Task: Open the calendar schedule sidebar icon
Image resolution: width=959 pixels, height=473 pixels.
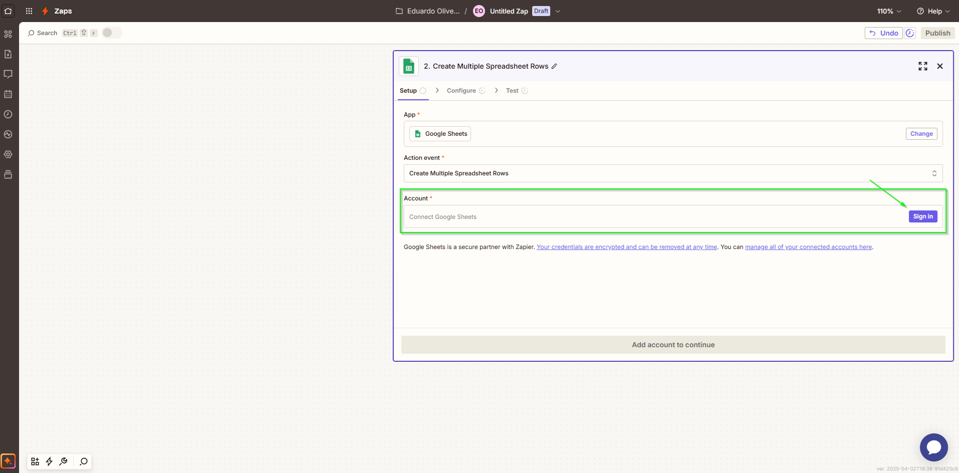Action: click(8, 94)
